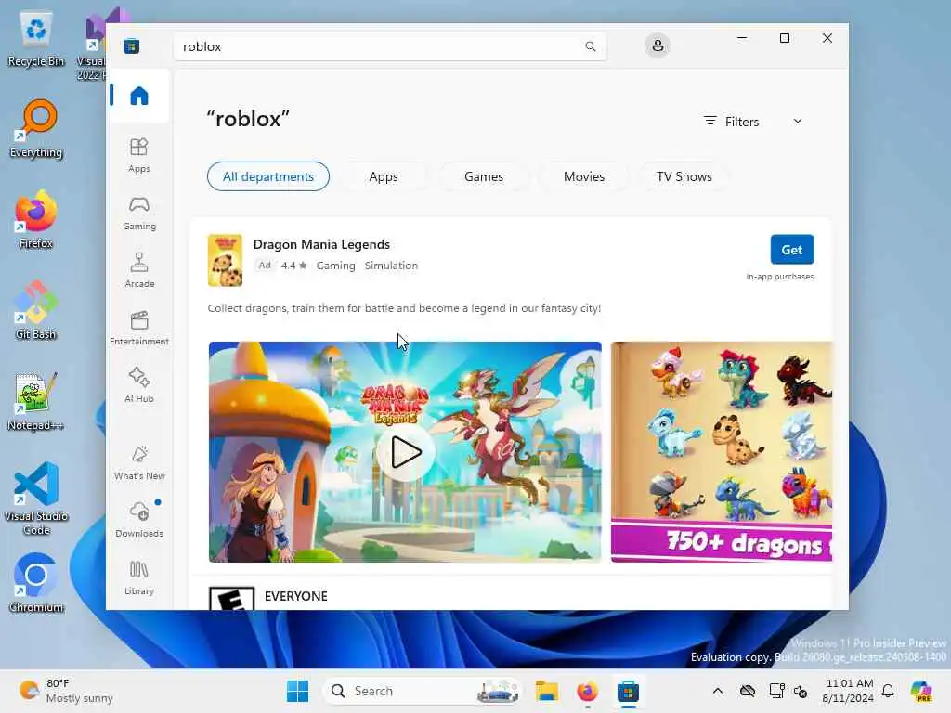Image resolution: width=951 pixels, height=713 pixels.
Task: Open What's New in the sidebar
Action: point(139,463)
